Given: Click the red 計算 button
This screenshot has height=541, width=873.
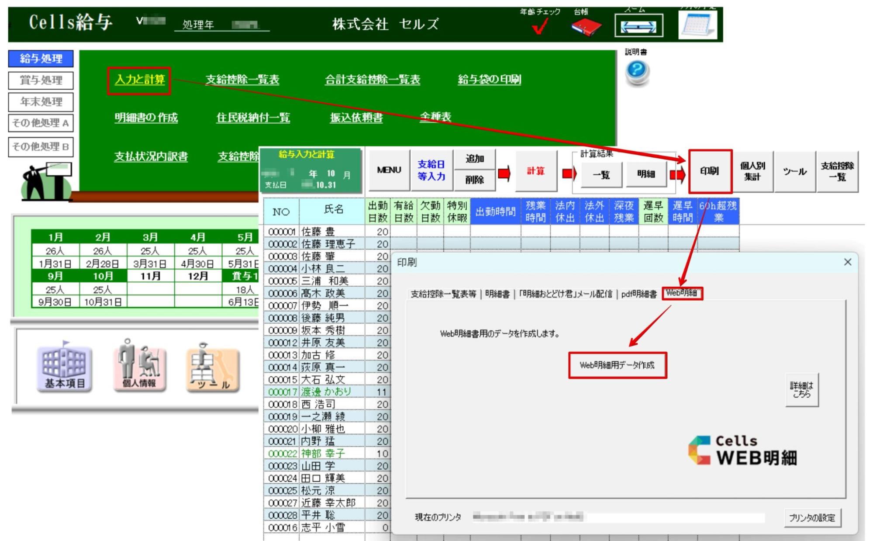Looking at the screenshot, I should [535, 171].
